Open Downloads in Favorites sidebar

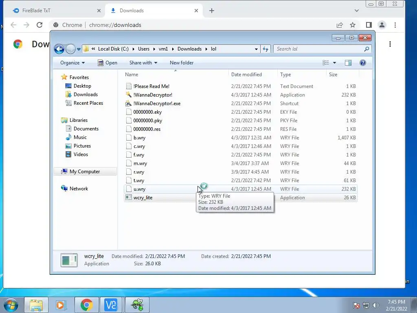81,95
